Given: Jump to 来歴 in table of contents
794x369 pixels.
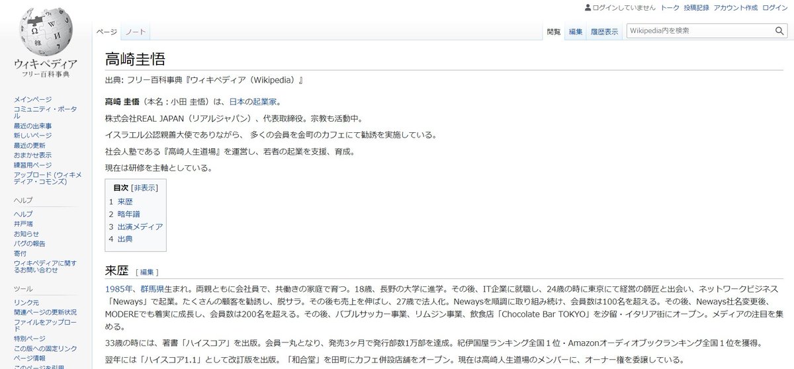Looking at the screenshot, I should click(x=125, y=201).
